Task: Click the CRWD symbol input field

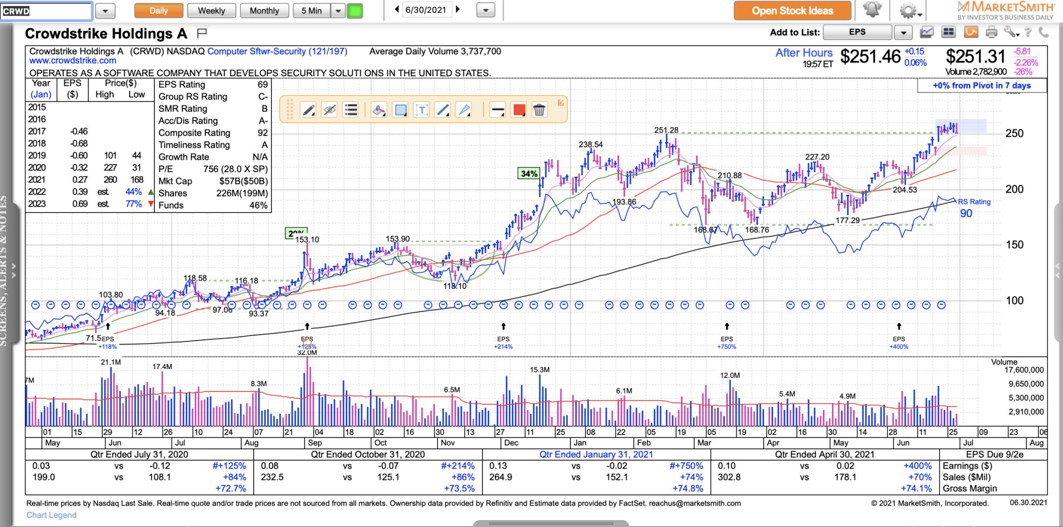Action: pos(46,11)
